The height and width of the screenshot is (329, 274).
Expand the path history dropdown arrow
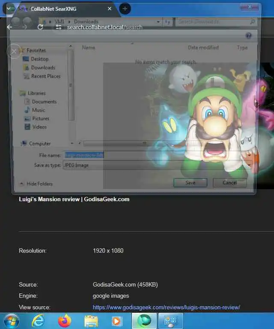click(158, 21)
